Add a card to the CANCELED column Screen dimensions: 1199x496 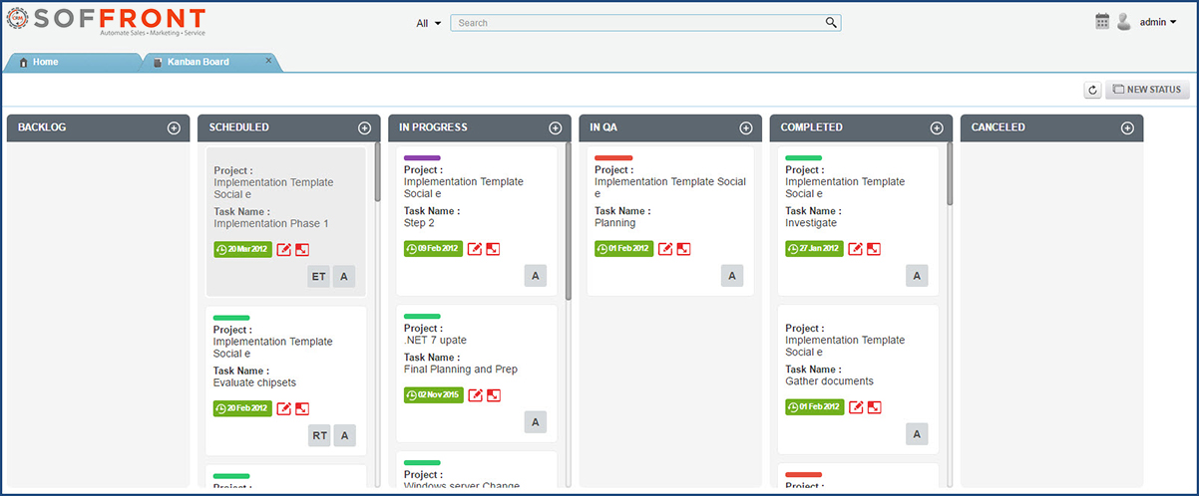pos(1127,127)
